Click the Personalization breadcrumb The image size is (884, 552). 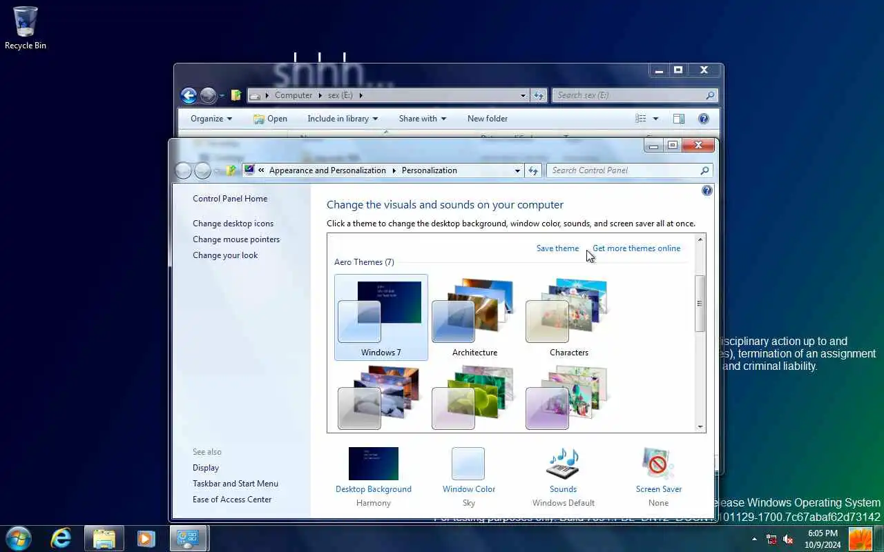click(429, 170)
